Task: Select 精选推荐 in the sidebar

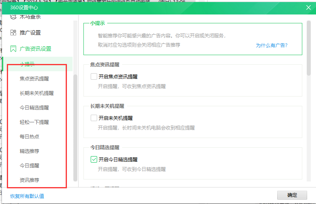Action: 29,151
